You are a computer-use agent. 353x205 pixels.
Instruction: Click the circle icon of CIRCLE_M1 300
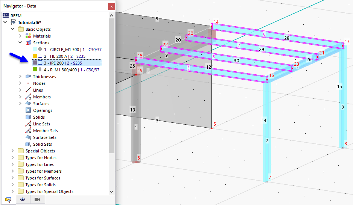pyautogui.click(x=40, y=49)
